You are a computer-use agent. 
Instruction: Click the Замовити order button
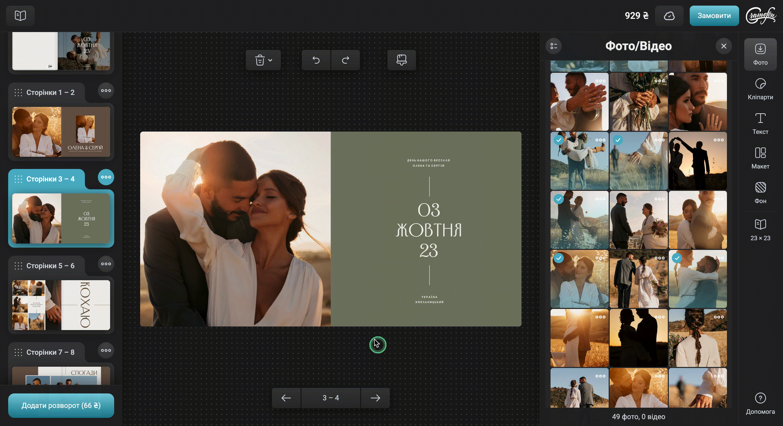pyautogui.click(x=714, y=16)
